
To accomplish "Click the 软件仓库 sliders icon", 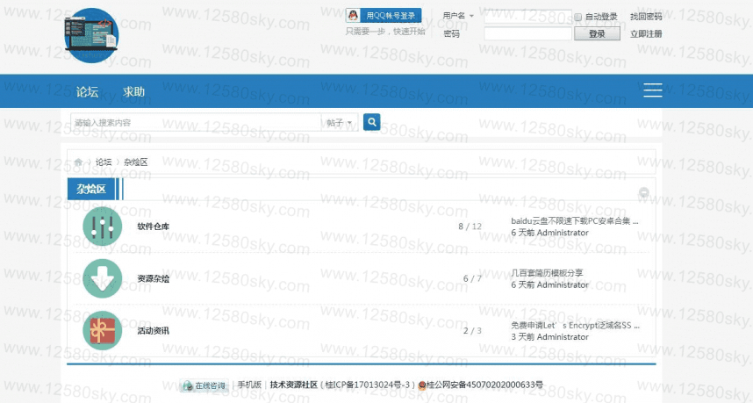I will click(x=103, y=227).
